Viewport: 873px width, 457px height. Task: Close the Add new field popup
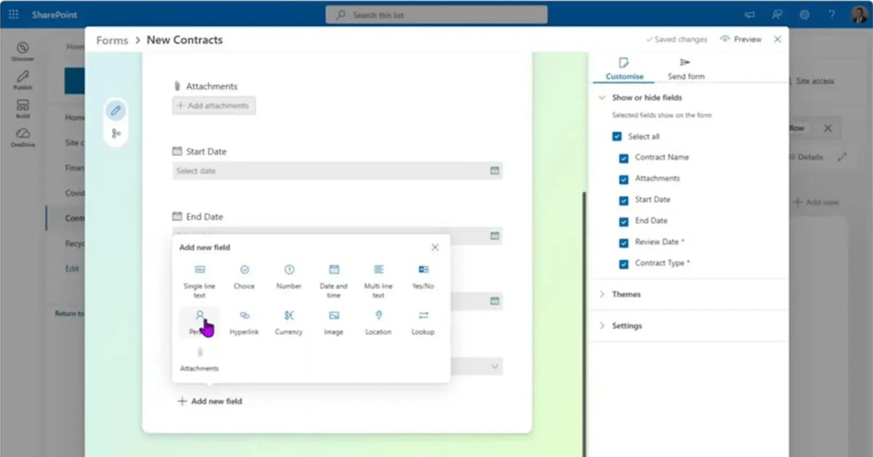435,247
